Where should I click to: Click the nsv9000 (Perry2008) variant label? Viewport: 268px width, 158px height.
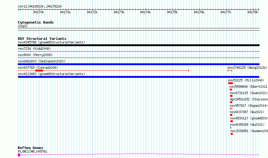point(35,55)
